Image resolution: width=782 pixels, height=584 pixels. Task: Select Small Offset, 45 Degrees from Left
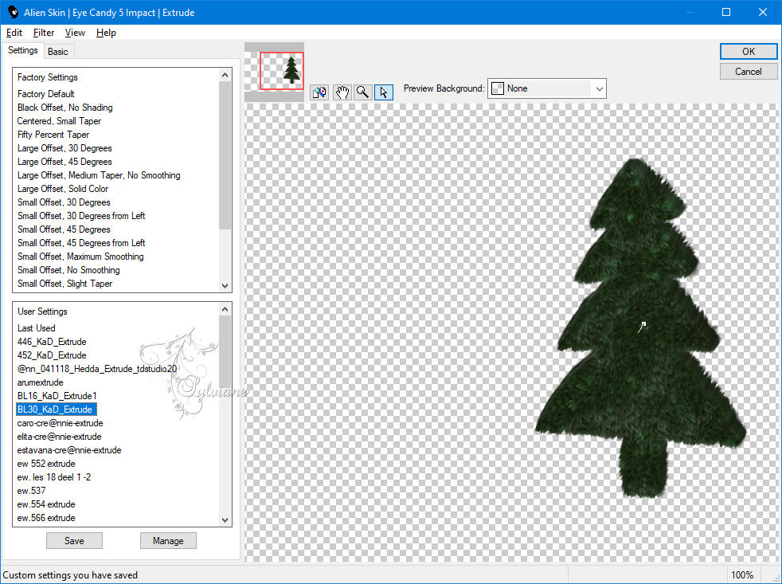pyautogui.click(x=80, y=242)
